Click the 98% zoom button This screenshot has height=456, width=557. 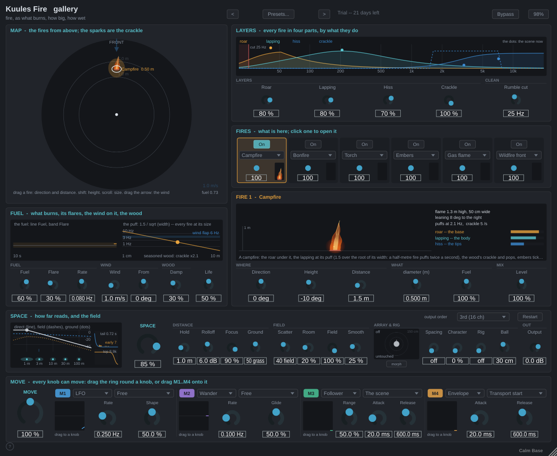pos(539,14)
